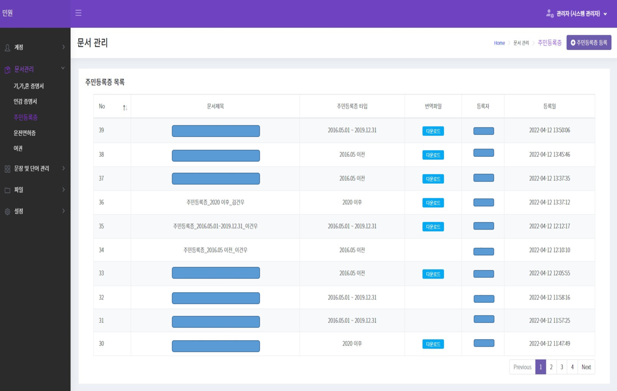Click date 2022-04-12 12:10:10 cell

pyautogui.click(x=550, y=250)
